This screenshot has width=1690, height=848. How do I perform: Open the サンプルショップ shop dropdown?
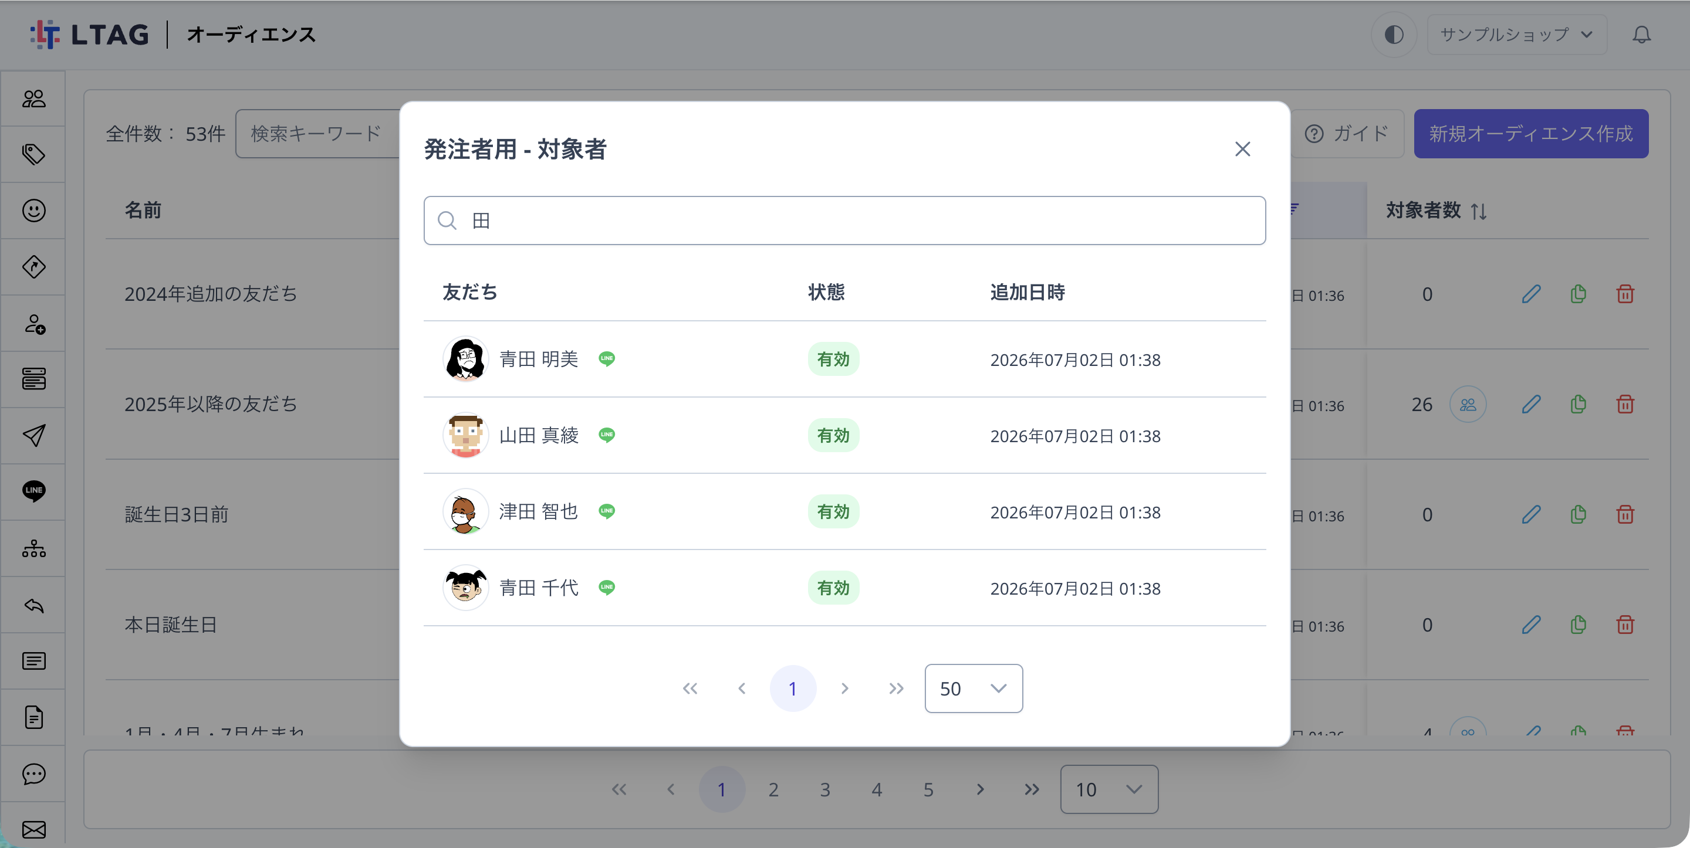(x=1516, y=34)
